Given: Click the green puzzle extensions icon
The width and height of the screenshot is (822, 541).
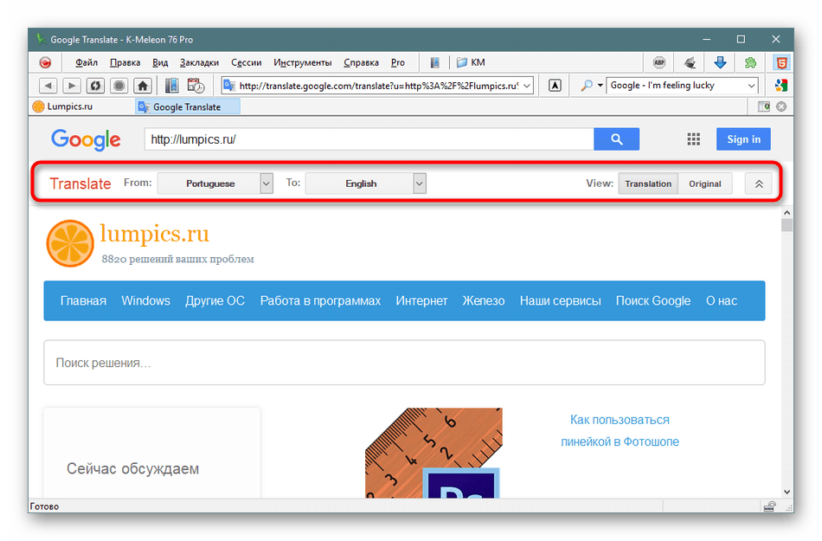Looking at the screenshot, I should (751, 63).
